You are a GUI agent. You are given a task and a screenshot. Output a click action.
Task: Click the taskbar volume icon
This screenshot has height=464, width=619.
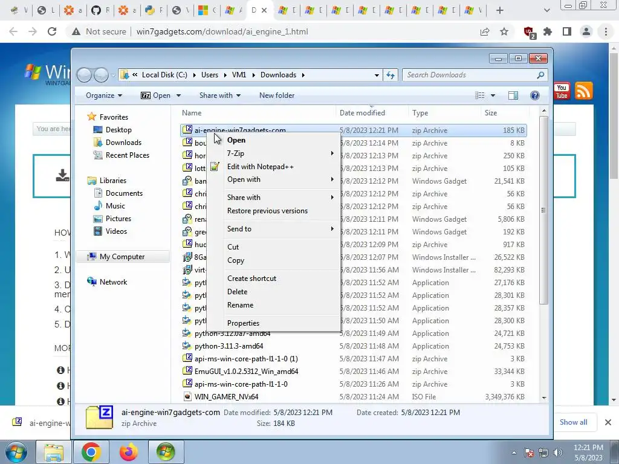tap(558, 453)
